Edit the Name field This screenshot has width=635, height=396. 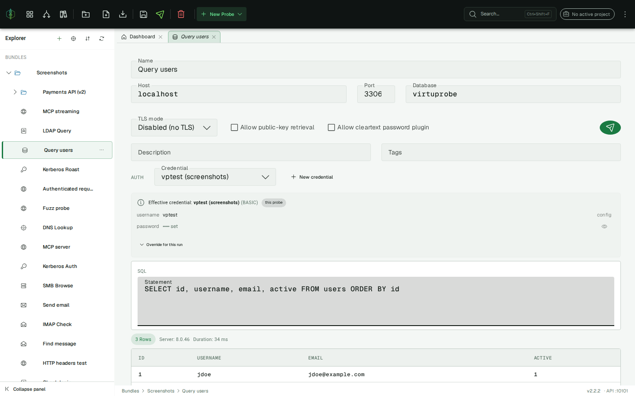tap(376, 70)
